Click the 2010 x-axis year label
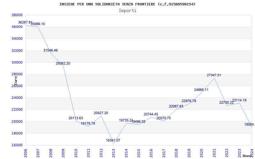 pyautogui.click(x=76, y=153)
